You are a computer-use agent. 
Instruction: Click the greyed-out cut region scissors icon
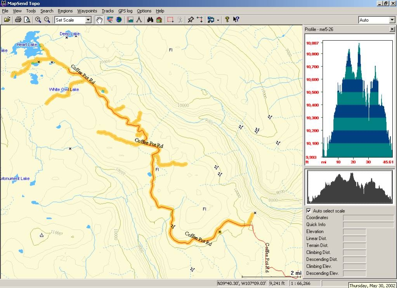[180, 20]
